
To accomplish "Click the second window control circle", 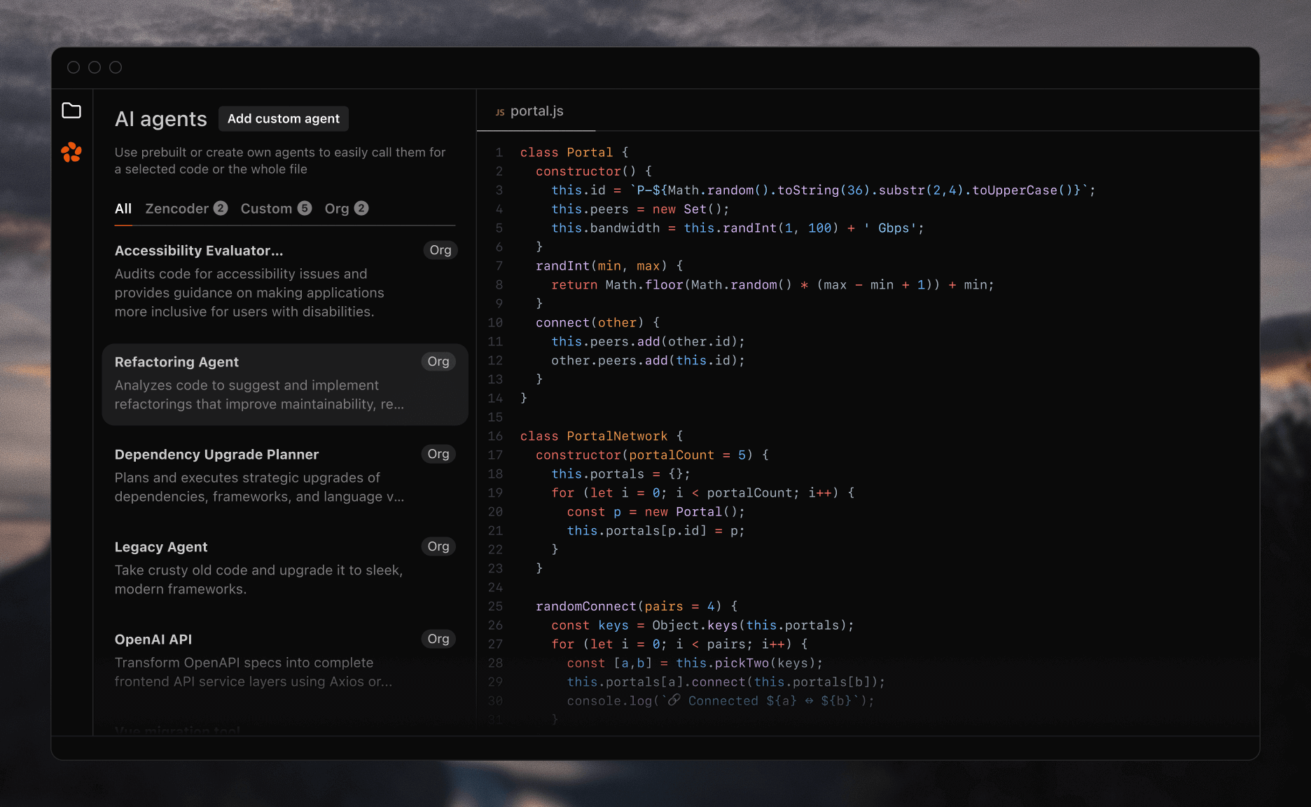I will tap(95, 67).
